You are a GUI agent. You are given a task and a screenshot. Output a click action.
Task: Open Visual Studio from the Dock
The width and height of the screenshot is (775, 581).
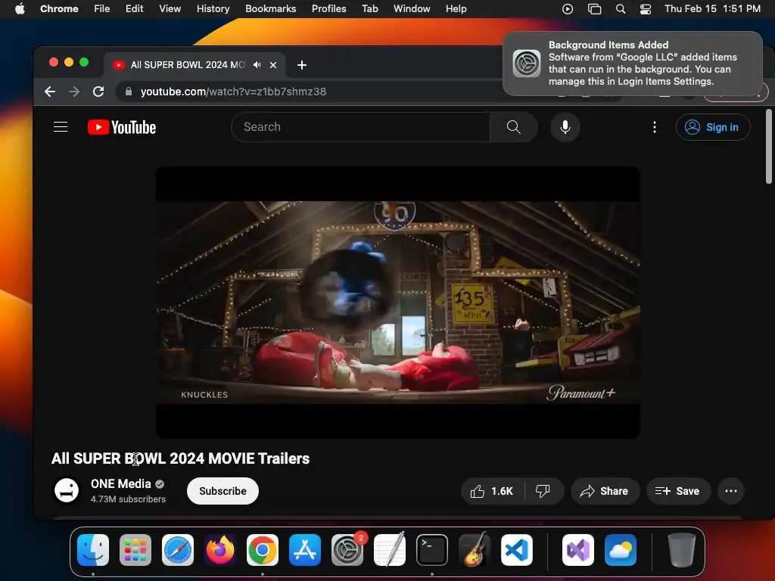click(x=577, y=550)
